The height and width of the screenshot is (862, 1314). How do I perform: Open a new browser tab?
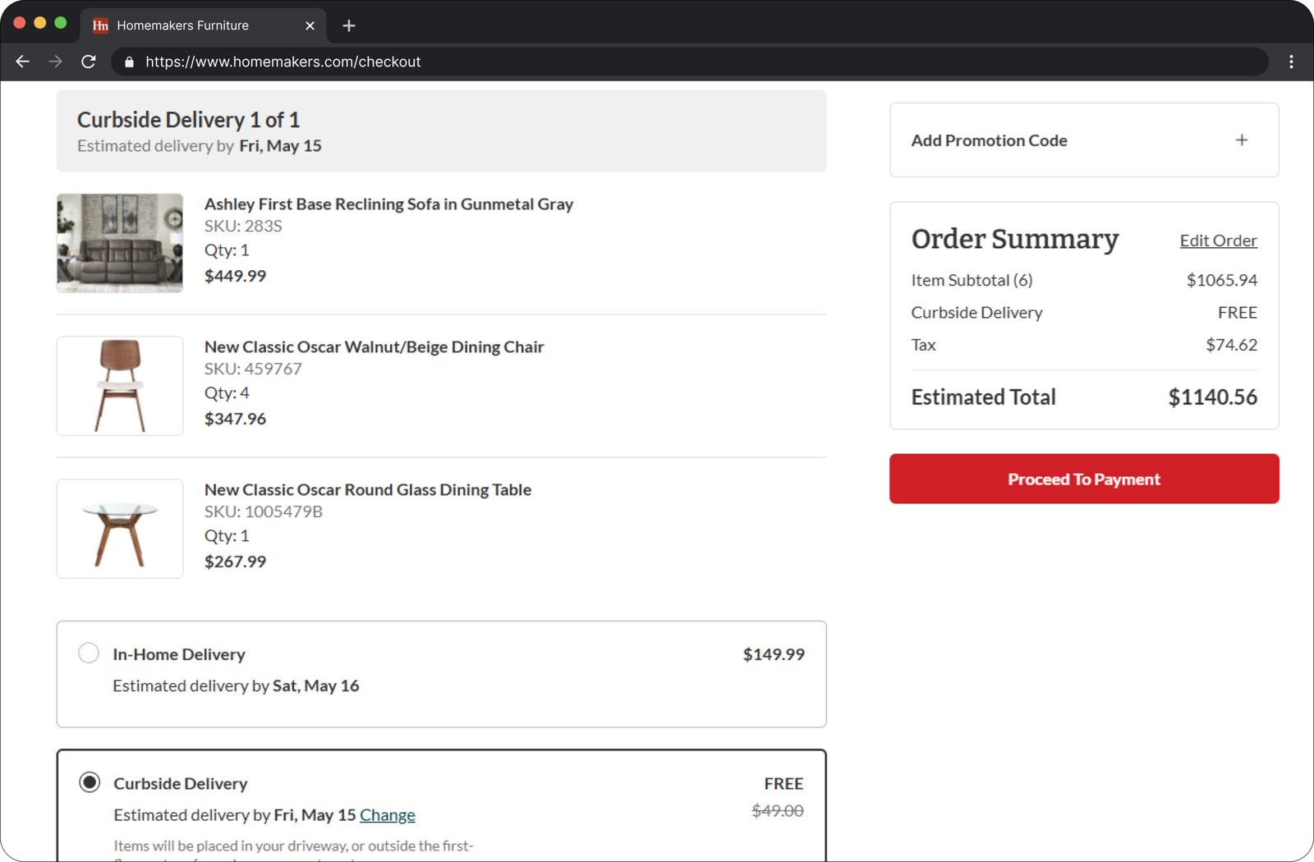click(x=349, y=25)
